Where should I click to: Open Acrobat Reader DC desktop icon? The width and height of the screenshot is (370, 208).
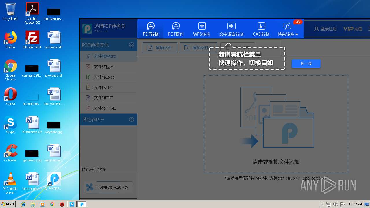click(32, 13)
